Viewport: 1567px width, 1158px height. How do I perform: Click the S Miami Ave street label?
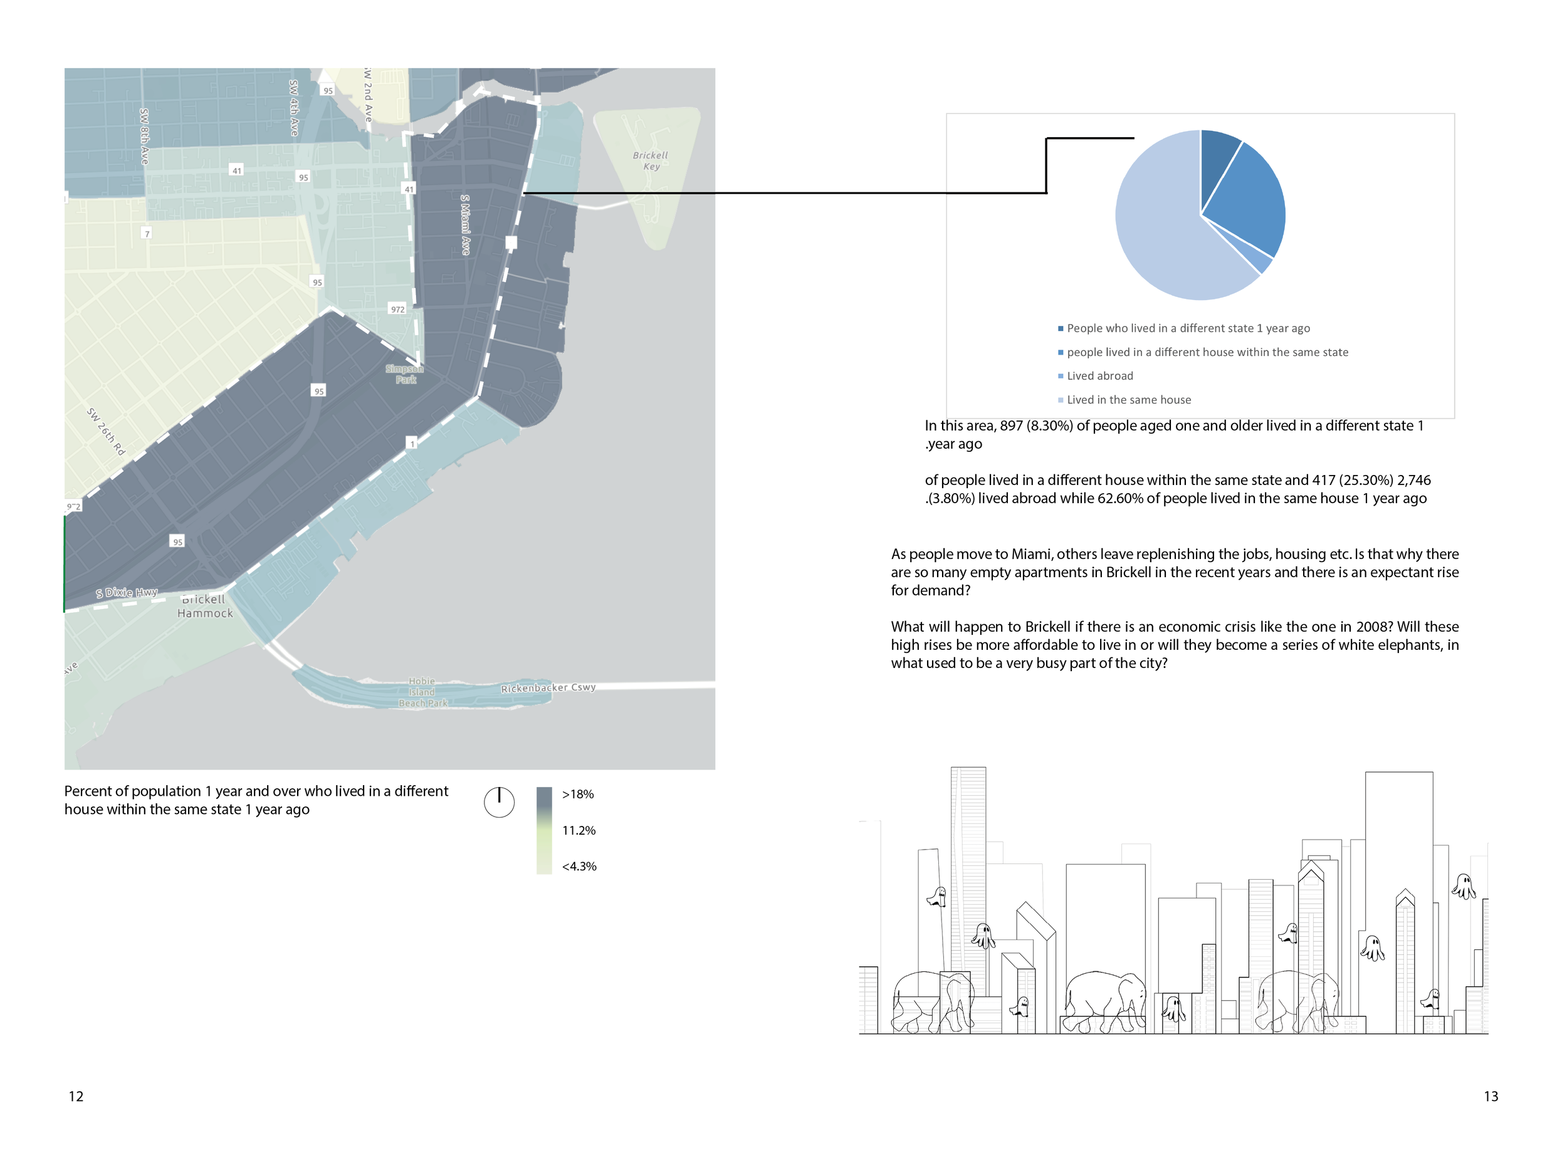[465, 224]
